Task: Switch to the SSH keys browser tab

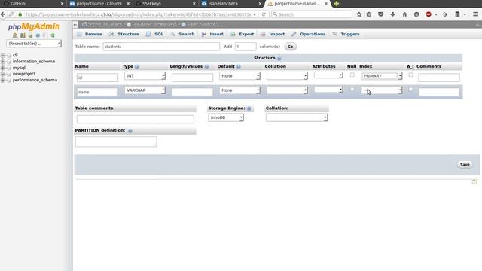Action: tap(165, 4)
